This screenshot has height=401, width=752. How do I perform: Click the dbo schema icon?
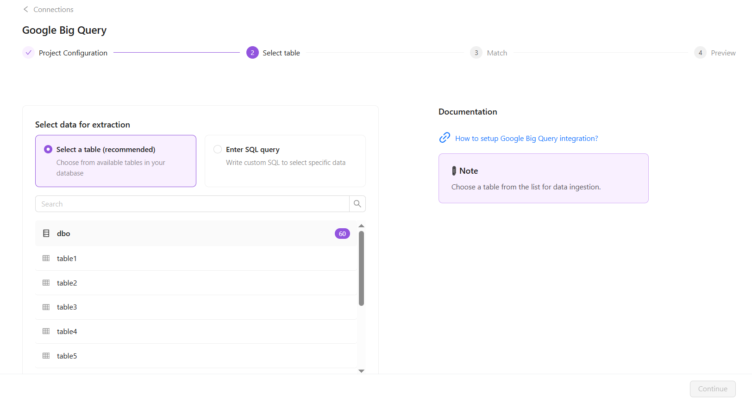[46, 233]
